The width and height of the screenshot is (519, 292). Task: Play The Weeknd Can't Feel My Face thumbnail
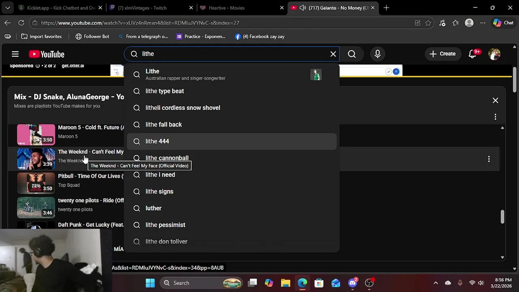coord(36,159)
